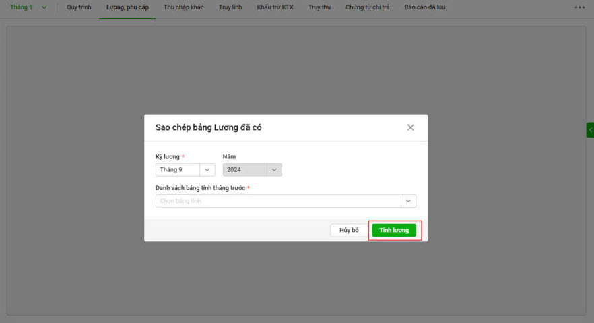594x323 pixels.
Task: Cancel with the Hủy bỏ button
Action: pyautogui.click(x=349, y=230)
